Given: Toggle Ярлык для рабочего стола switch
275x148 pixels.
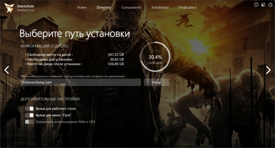Looking at the screenshot, I should click(x=29, y=109).
